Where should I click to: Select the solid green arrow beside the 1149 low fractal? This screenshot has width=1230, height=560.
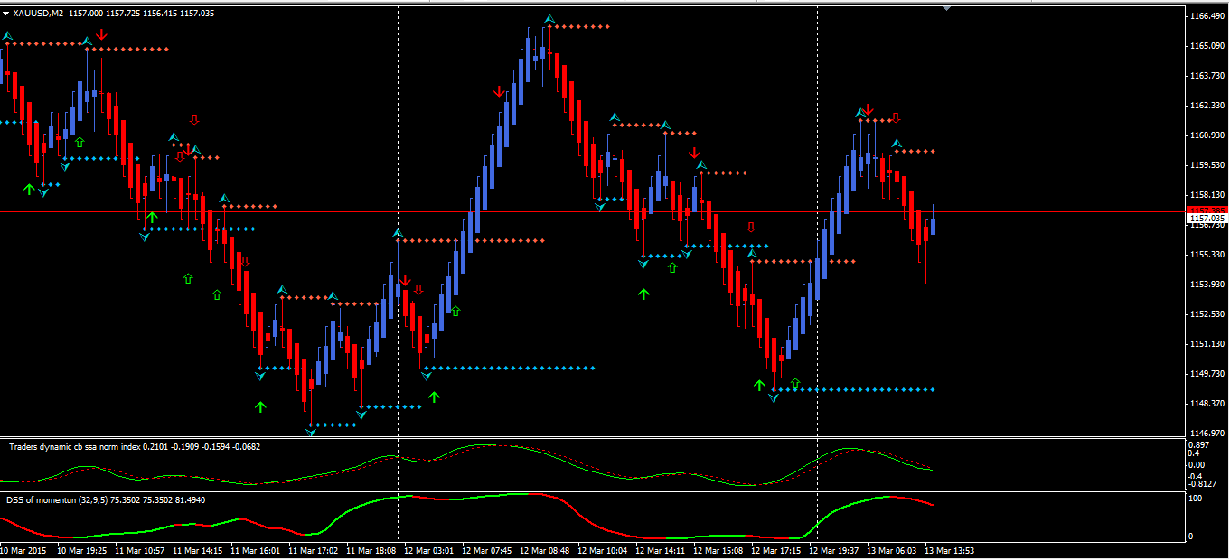point(759,385)
